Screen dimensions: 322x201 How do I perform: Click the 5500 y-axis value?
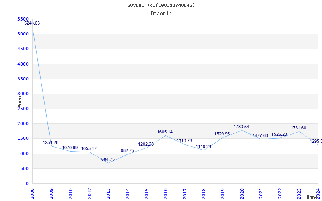(23, 19)
